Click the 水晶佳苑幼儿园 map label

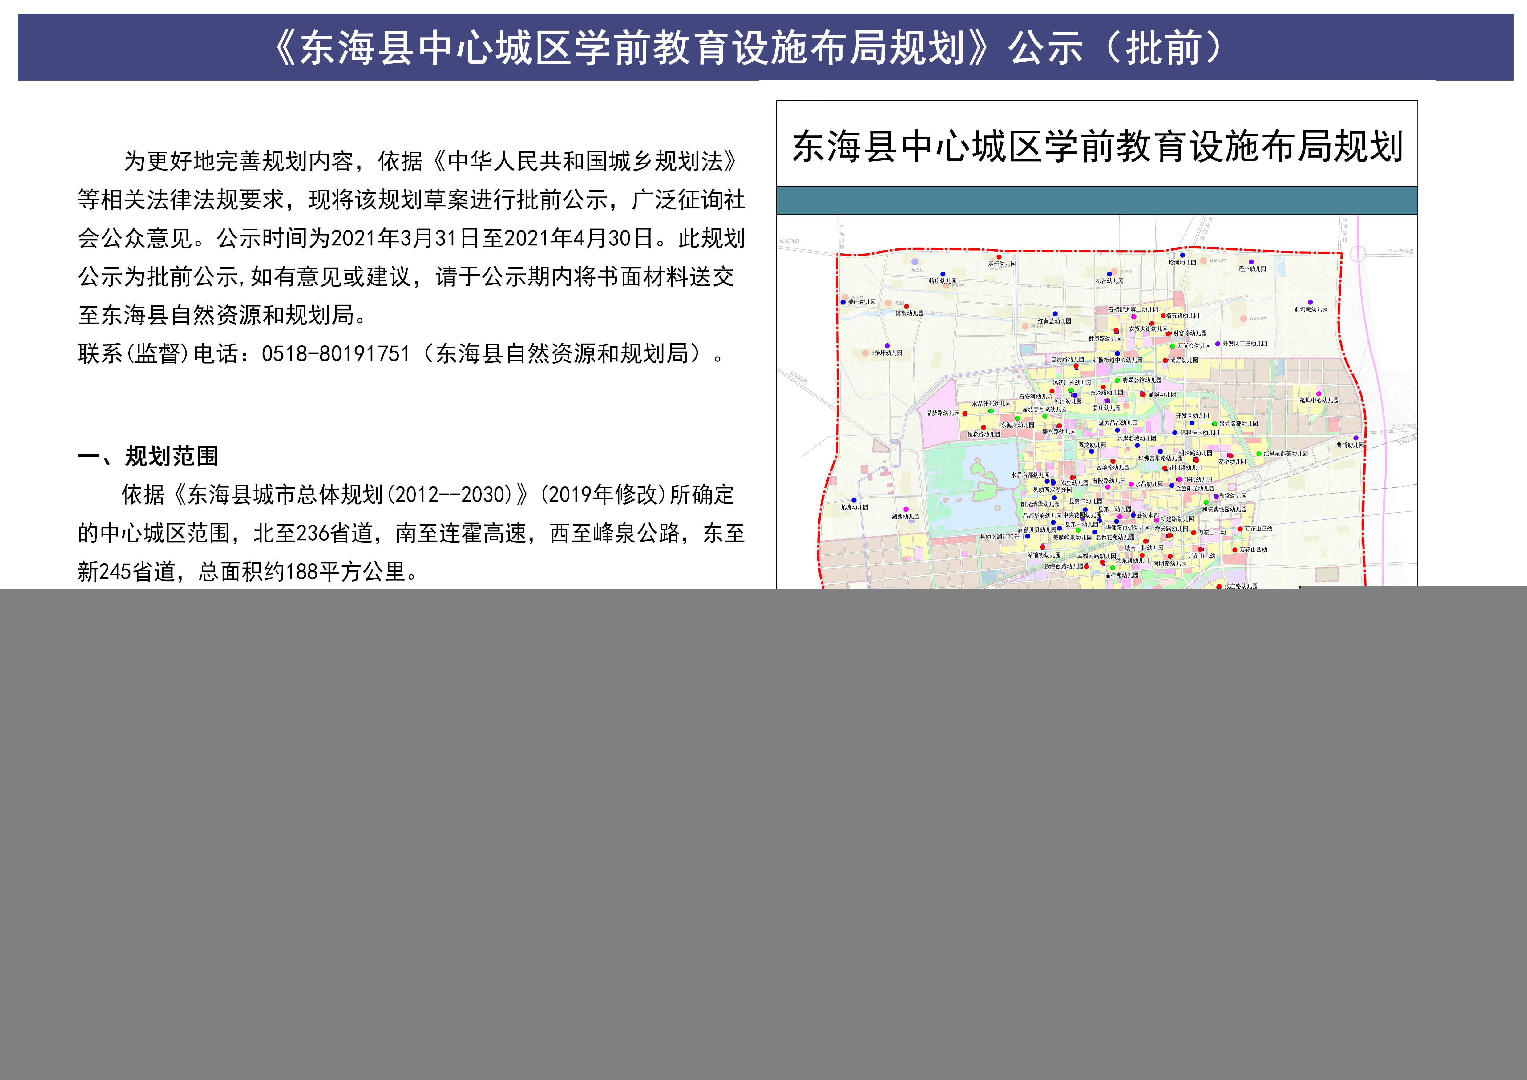(x=992, y=404)
